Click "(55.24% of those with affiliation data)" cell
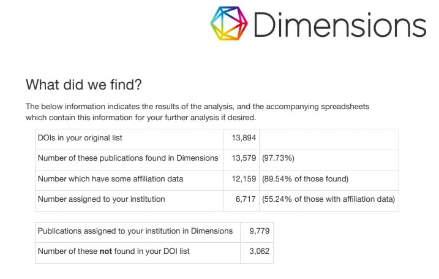 (x=328, y=199)
